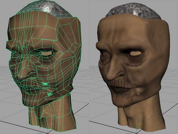Click the hollow eye socket of the smooth head
The height and width of the screenshot is (134, 178).
[x=136, y=53]
